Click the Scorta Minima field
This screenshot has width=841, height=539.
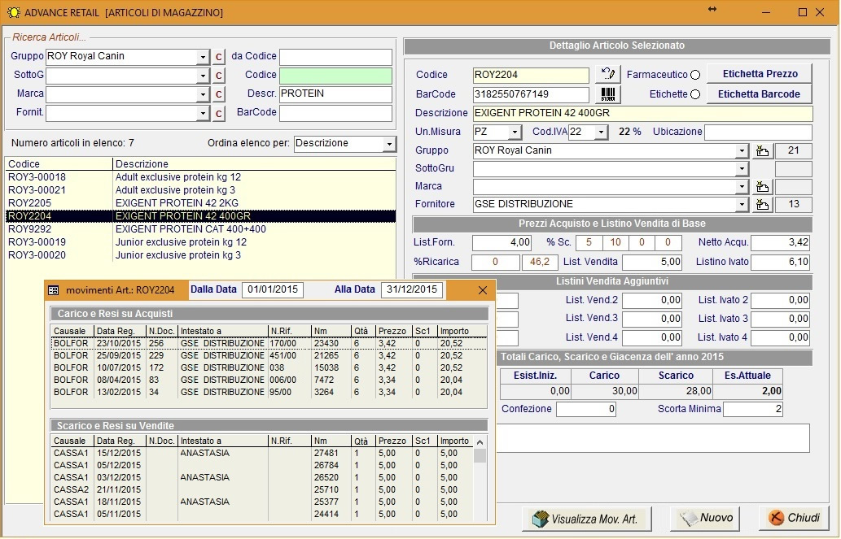coord(753,410)
